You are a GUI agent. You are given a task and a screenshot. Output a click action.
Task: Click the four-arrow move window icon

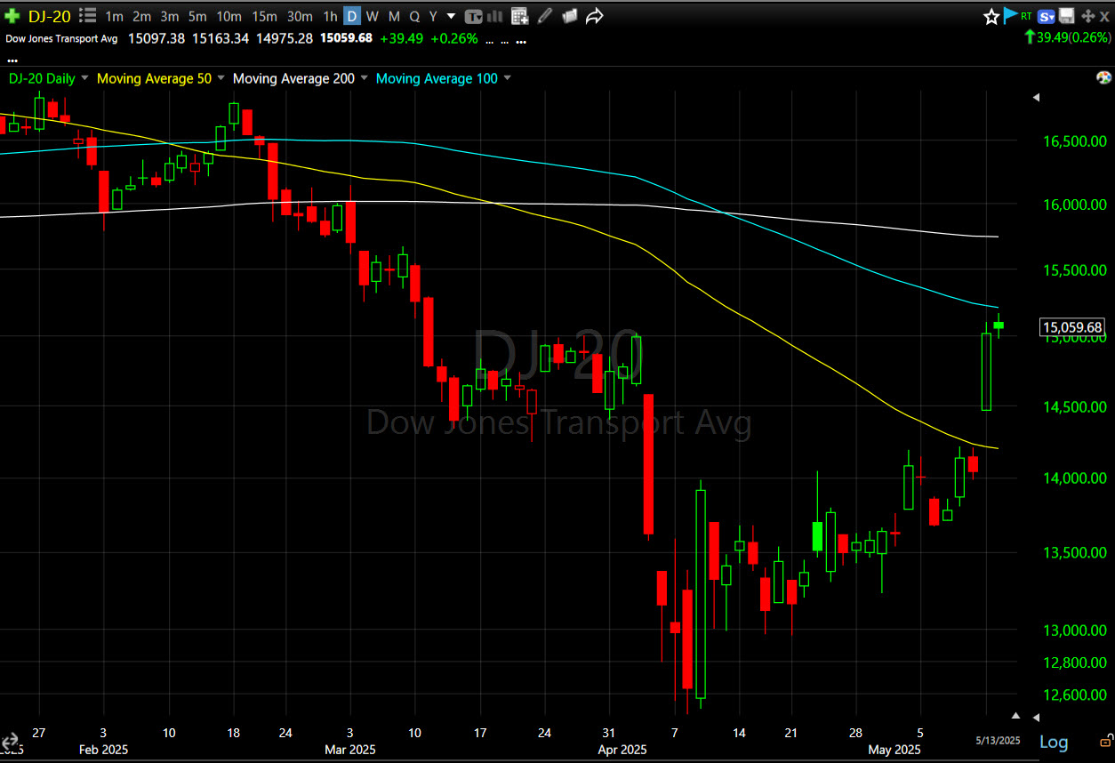coord(1087,16)
